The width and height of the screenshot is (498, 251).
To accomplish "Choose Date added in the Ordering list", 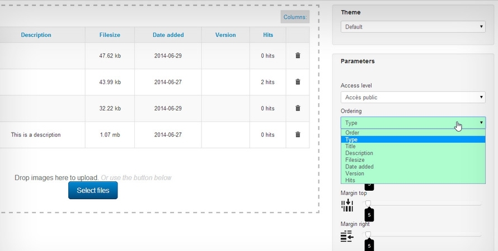I will [413, 166].
